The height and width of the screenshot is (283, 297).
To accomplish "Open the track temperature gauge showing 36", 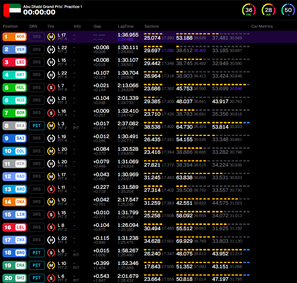I will [249, 10].
